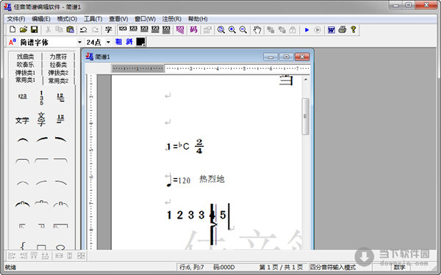
Task: Open the 查看(V) menu
Action: (x=118, y=19)
